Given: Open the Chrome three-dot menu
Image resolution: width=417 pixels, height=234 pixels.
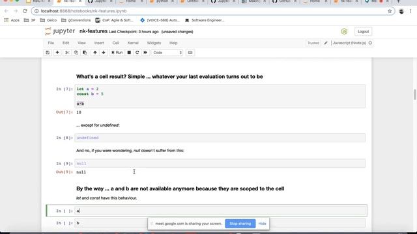Looking at the screenshot, I should coord(410,11).
